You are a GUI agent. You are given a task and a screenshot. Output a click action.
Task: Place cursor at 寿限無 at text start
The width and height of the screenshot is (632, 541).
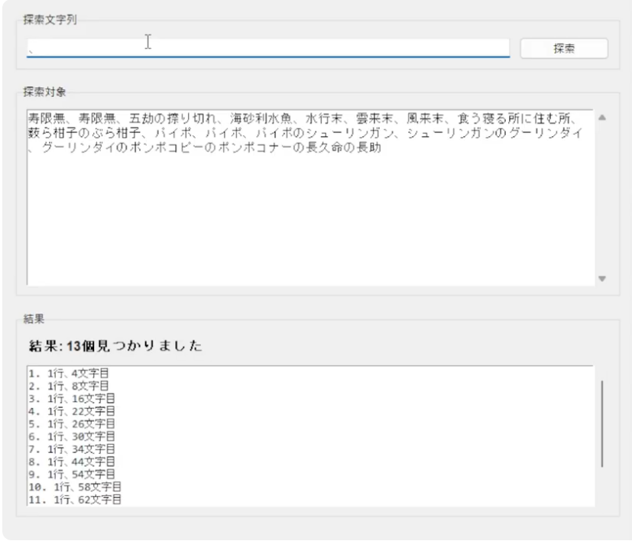29,118
